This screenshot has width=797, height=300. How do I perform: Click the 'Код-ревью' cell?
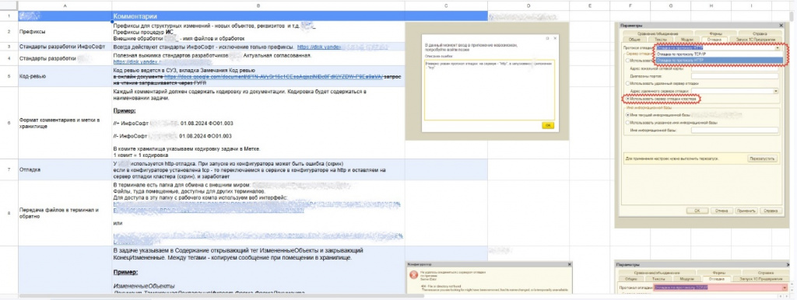tap(65, 76)
